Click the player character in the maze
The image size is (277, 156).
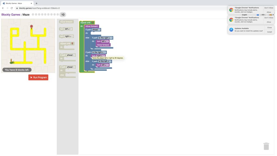point(11,61)
